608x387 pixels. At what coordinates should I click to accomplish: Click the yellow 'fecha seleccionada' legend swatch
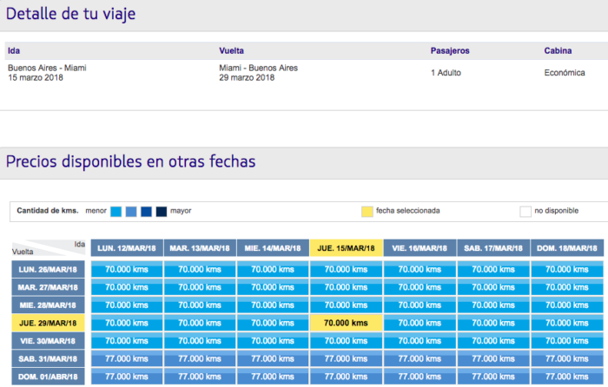[367, 211]
